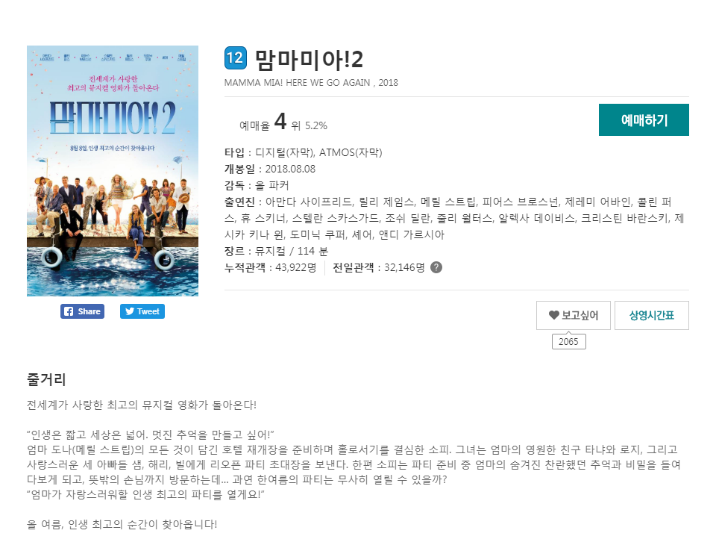Screen dimensions: 716x548
Task: Click the 줄거리 synopsis heading
Action: click(46, 379)
